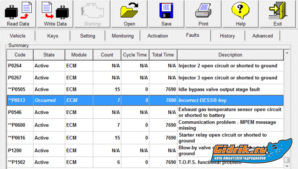Sort faults by the Code column header

tap(20, 55)
